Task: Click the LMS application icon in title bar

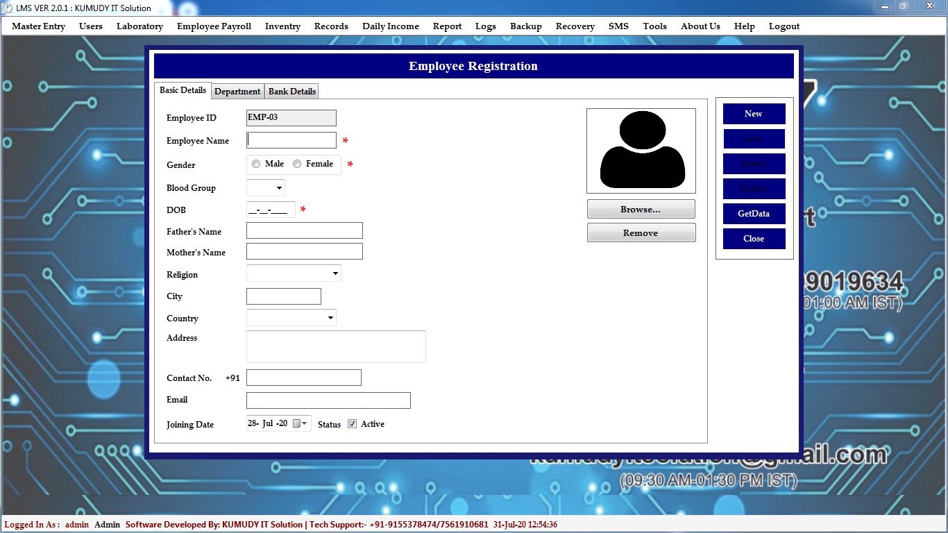Action: coord(8,8)
